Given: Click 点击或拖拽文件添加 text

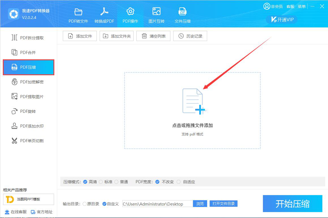Looking at the screenshot, I should pos(192,126).
